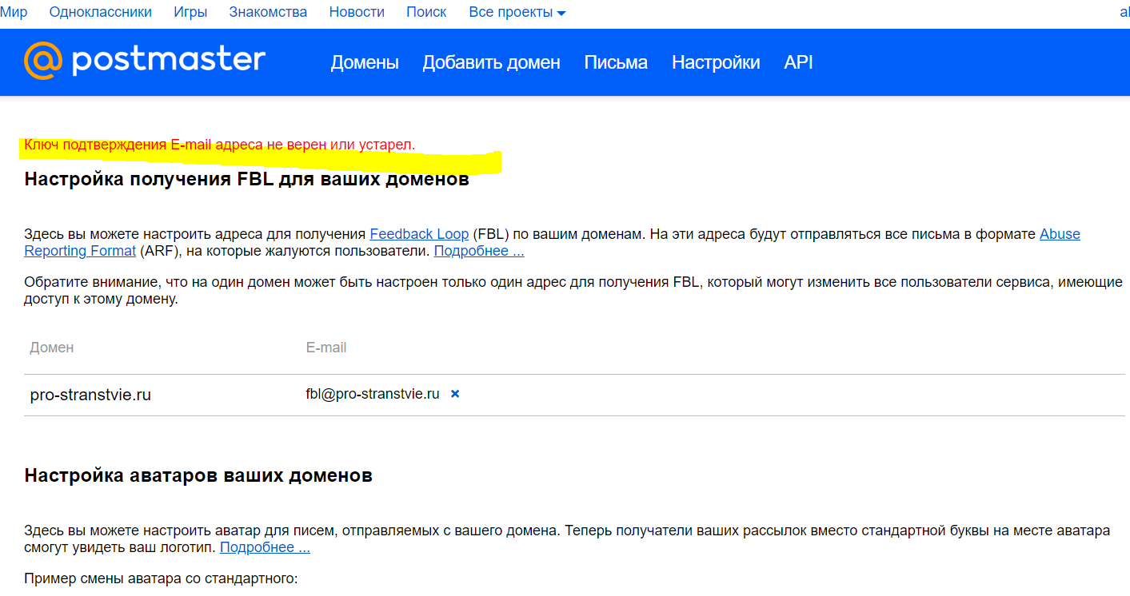Viewport: 1130px width, 596px height.
Task: Click the fbl@pro-stranstvie.ru email address
Action: click(x=373, y=394)
